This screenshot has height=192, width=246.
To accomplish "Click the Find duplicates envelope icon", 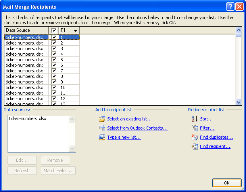I will (x=194, y=137).
